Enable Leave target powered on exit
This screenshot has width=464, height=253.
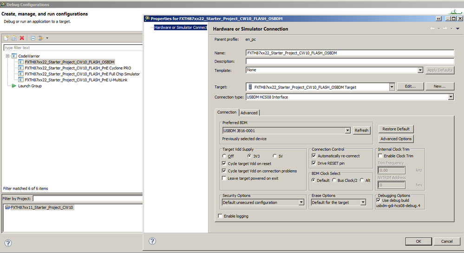click(x=224, y=178)
